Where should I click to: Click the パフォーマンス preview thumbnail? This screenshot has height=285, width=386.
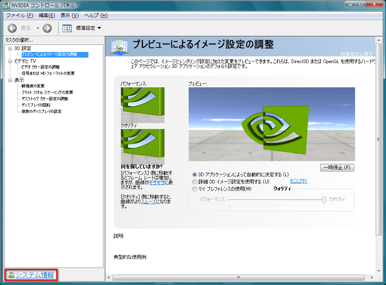point(143,105)
